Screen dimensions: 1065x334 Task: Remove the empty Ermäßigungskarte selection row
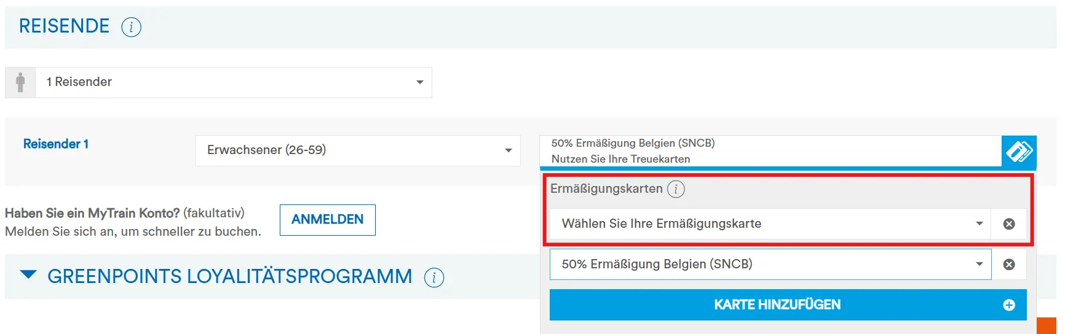[x=1008, y=224]
